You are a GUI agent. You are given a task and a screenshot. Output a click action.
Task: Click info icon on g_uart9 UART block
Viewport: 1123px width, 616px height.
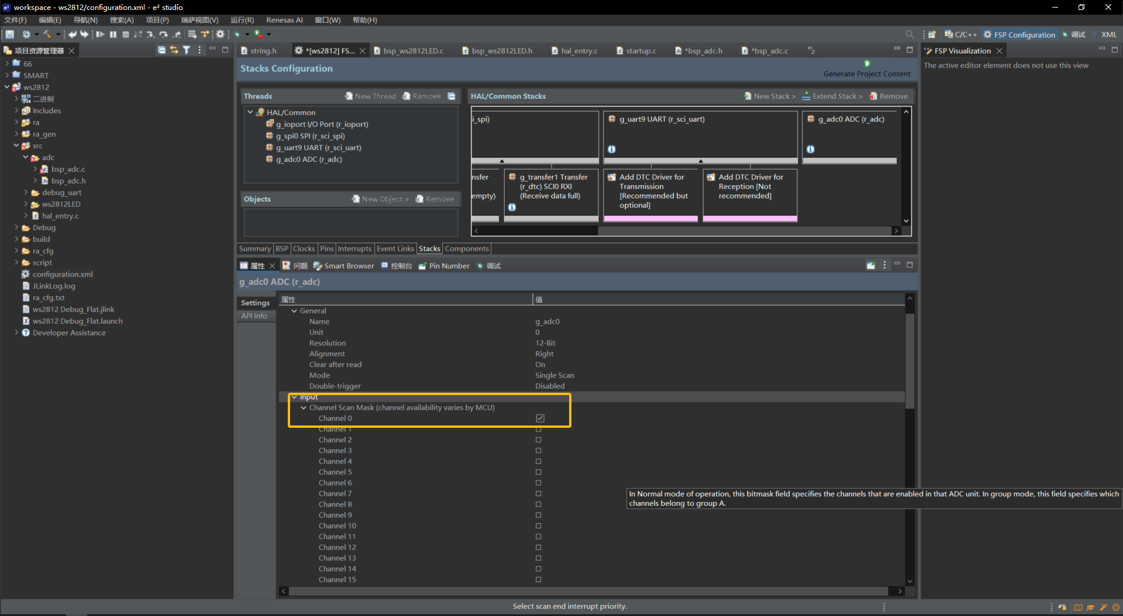[x=612, y=149]
